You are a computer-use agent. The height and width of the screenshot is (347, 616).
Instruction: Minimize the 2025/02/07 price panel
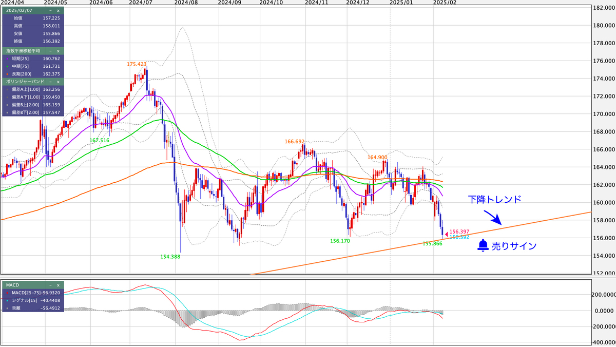pos(50,10)
